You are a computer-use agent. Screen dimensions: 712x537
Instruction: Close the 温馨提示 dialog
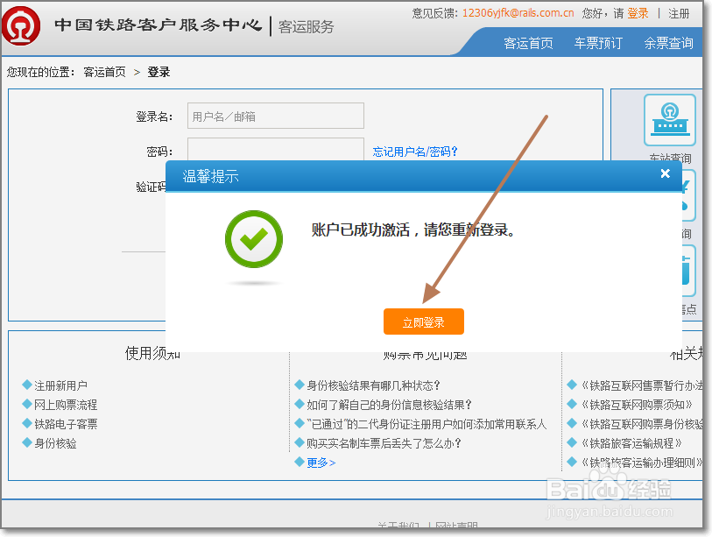point(666,173)
